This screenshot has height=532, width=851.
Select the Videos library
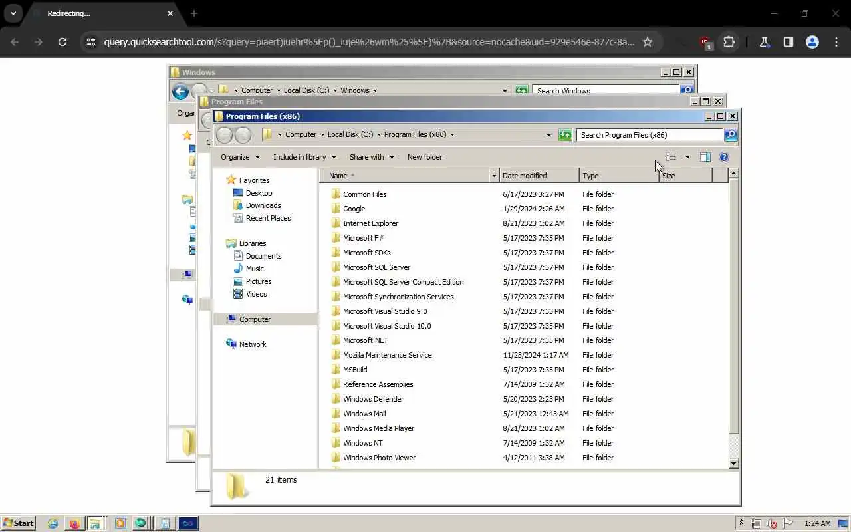click(250, 294)
